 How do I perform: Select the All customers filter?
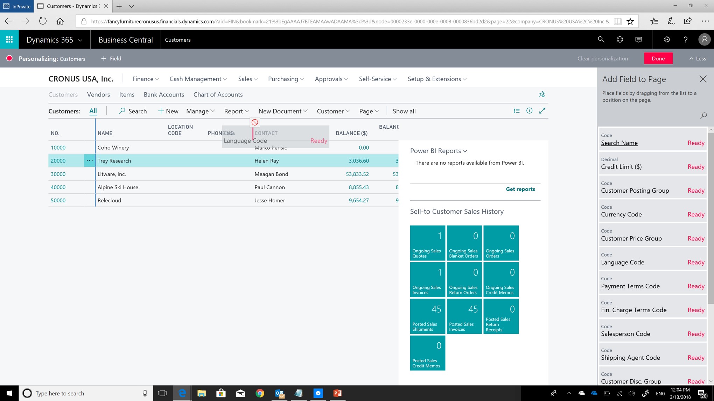point(93,111)
